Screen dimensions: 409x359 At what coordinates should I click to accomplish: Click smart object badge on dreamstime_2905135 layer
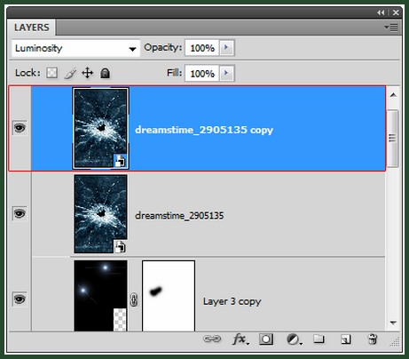pyautogui.click(x=121, y=246)
